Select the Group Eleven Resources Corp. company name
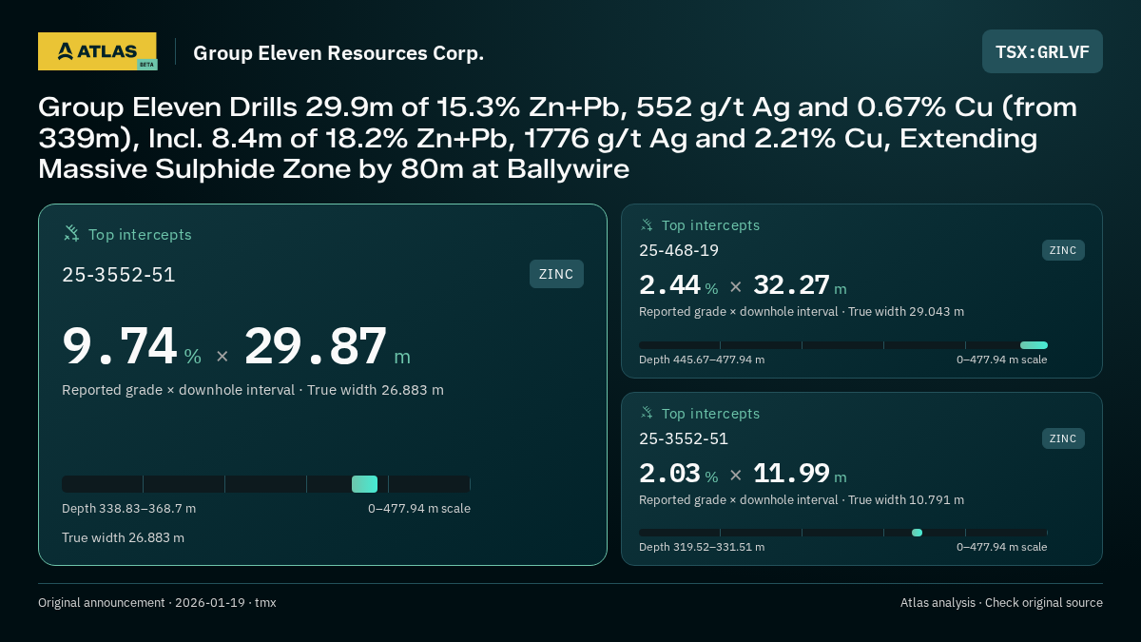The height and width of the screenshot is (642, 1141). click(338, 53)
